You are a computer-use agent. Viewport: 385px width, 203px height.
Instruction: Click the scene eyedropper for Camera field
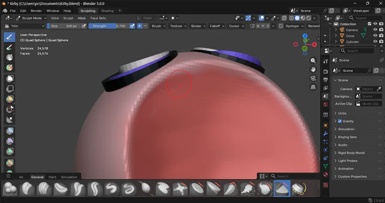point(379,89)
